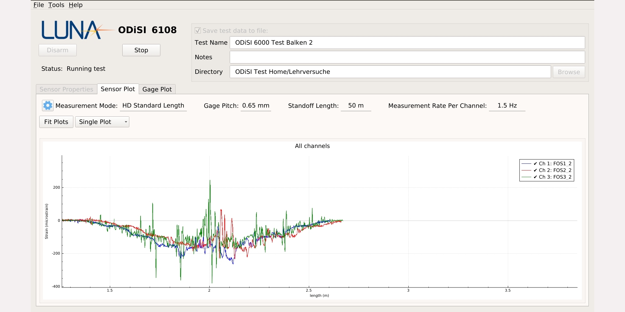The image size is (625, 312).
Task: Toggle Save test data to file checkbox
Action: (198, 30)
